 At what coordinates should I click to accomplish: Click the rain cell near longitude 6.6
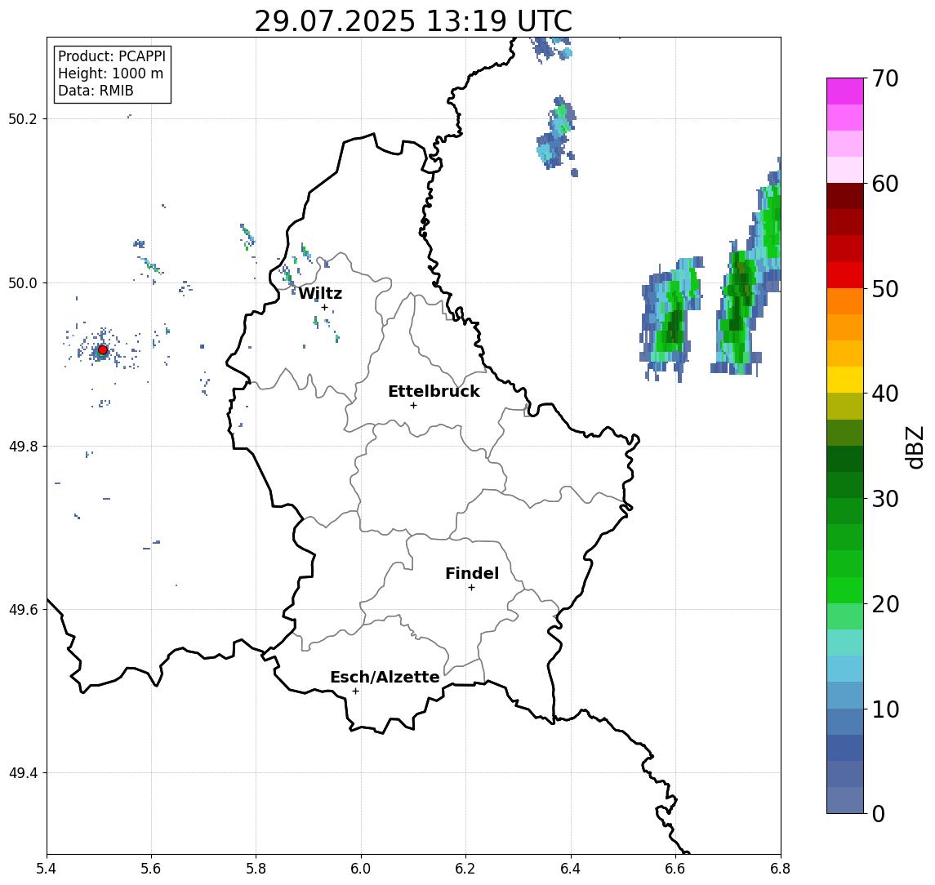(673, 319)
